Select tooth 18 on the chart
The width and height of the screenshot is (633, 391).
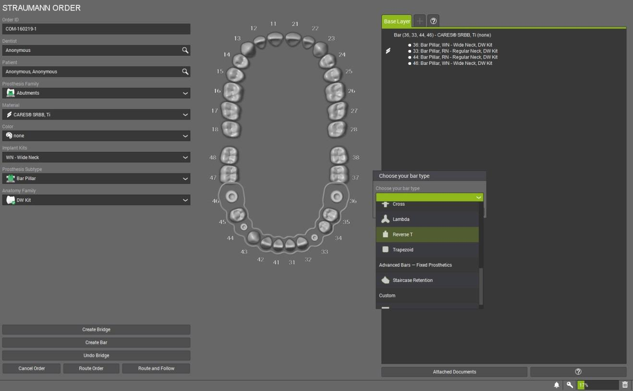click(231, 129)
